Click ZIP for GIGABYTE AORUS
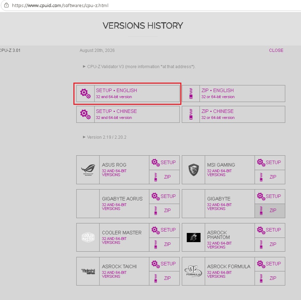The height and width of the screenshot is (300, 301). point(164,211)
